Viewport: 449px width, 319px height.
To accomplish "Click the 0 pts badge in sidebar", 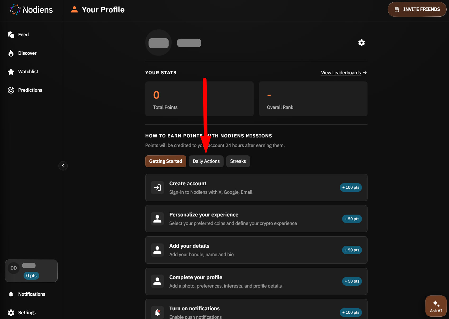I will (x=31, y=276).
